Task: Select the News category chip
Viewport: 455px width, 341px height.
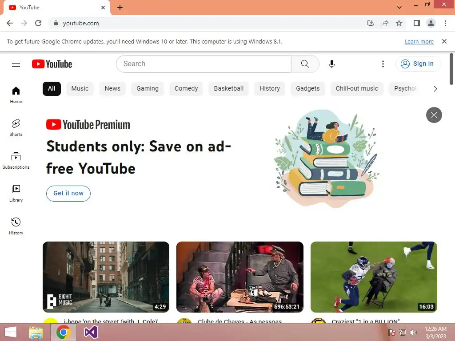Action: [112, 88]
